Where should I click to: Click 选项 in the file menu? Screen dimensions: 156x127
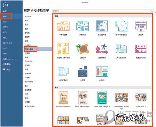coord(5,54)
